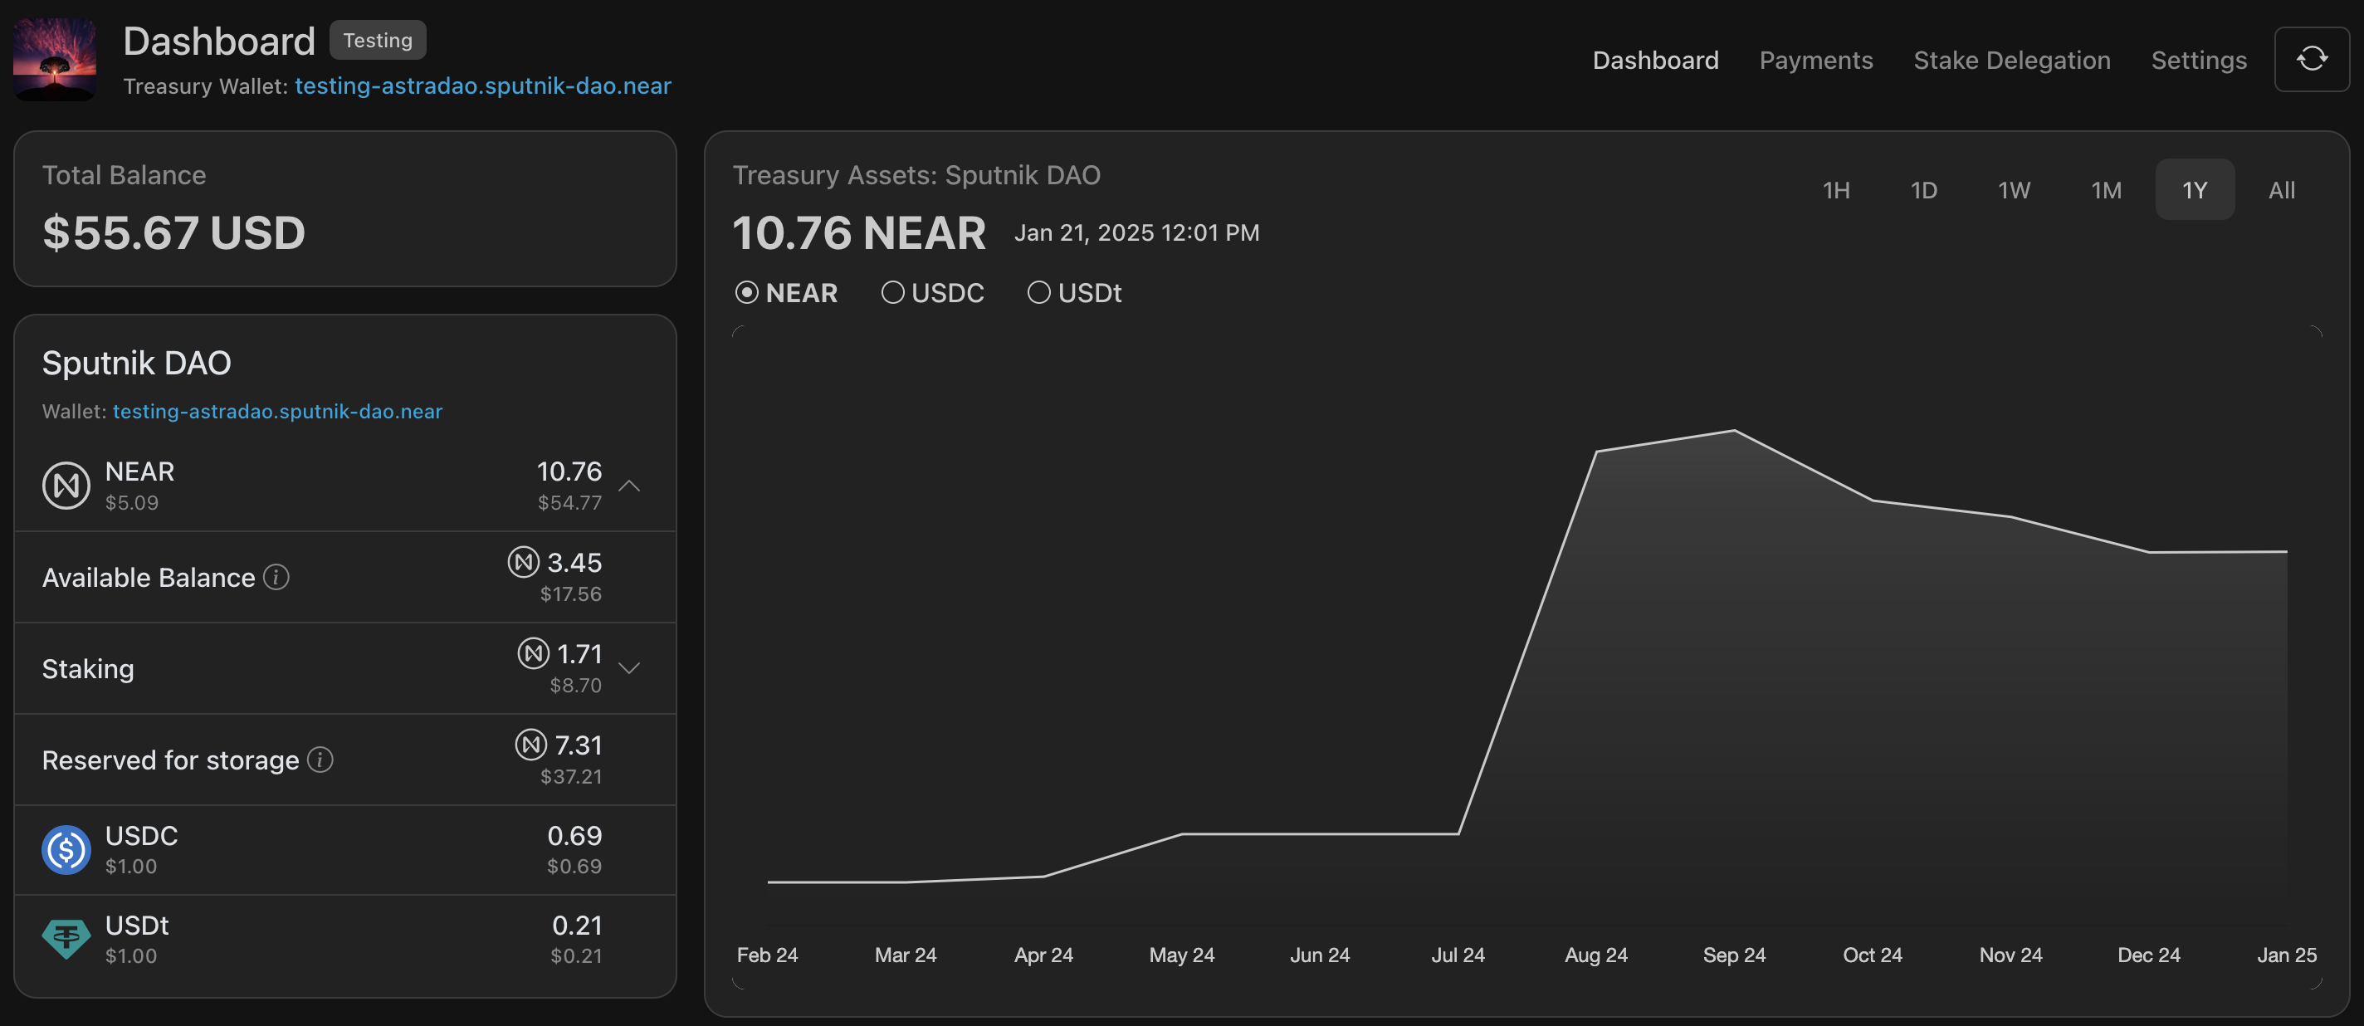Open the Stake Delegation nav tab
The width and height of the screenshot is (2364, 1026).
tap(2011, 61)
